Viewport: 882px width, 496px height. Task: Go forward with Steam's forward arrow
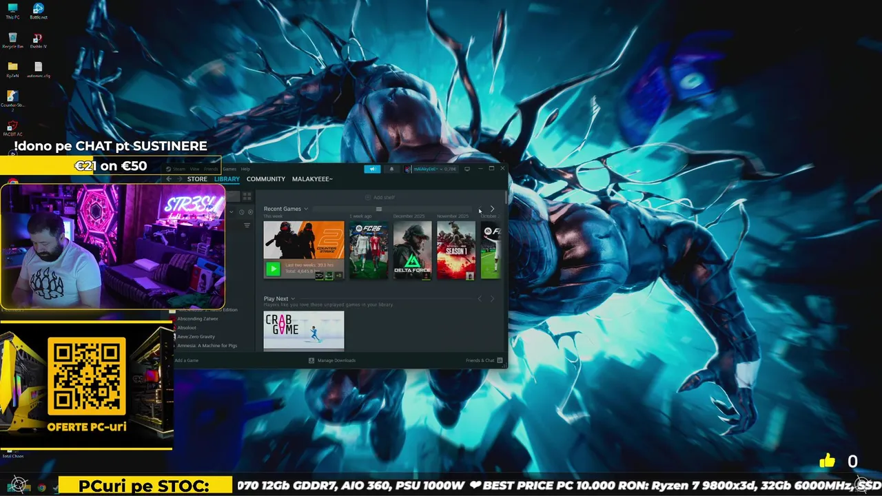click(x=180, y=179)
